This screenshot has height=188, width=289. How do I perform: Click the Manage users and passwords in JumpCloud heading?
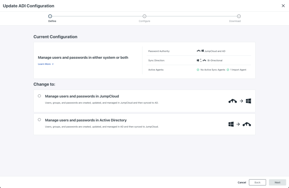82,96
